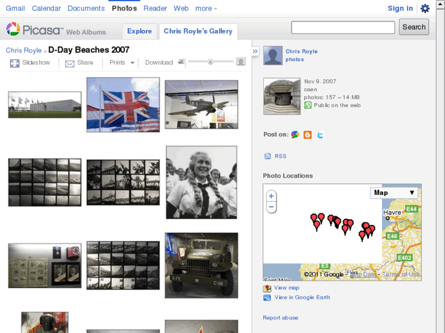This screenshot has height=333, width=445.
Task: Click the Google Earth icon
Action: [x=267, y=298]
